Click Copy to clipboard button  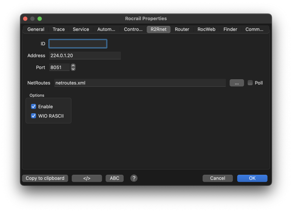(x=45, y=178)
